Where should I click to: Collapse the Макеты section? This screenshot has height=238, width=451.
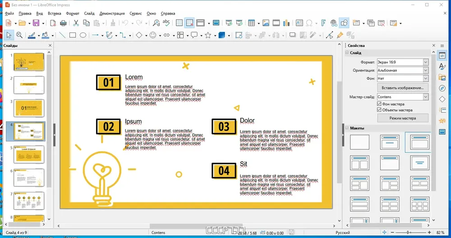click(x=347, y=128)
